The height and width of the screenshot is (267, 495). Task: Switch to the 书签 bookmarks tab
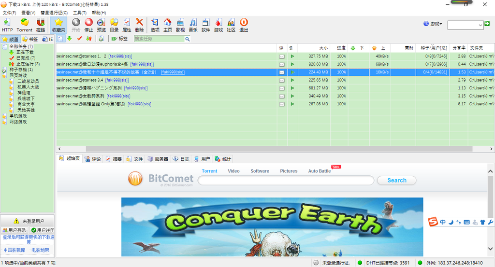(x=30, y=39)
